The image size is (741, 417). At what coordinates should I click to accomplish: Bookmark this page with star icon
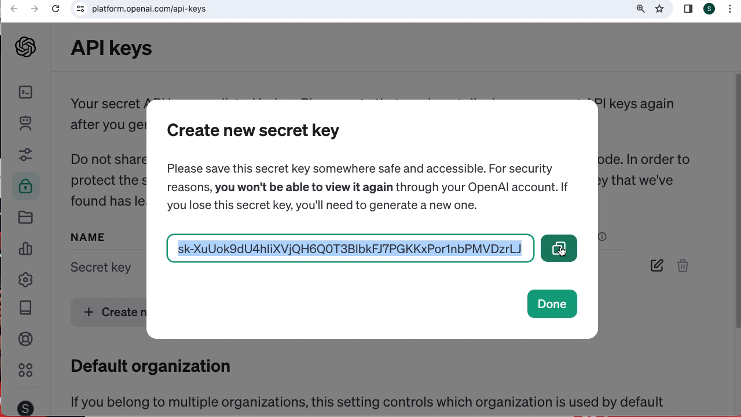pos(659,9)
